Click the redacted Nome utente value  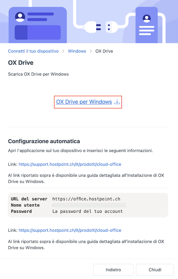click(89, 205)
